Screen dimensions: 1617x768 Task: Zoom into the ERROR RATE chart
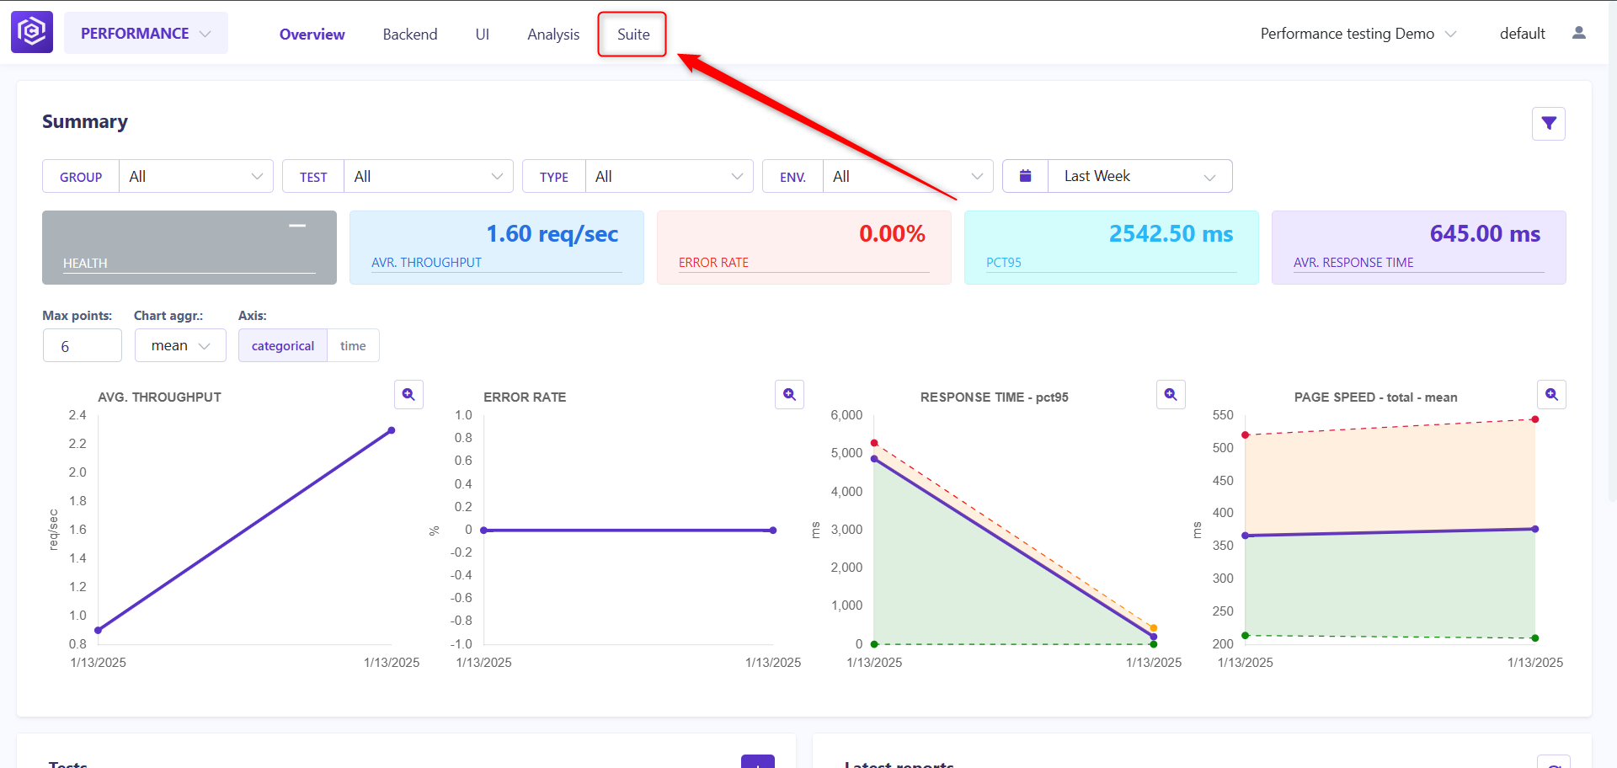[x=789, y=394]
